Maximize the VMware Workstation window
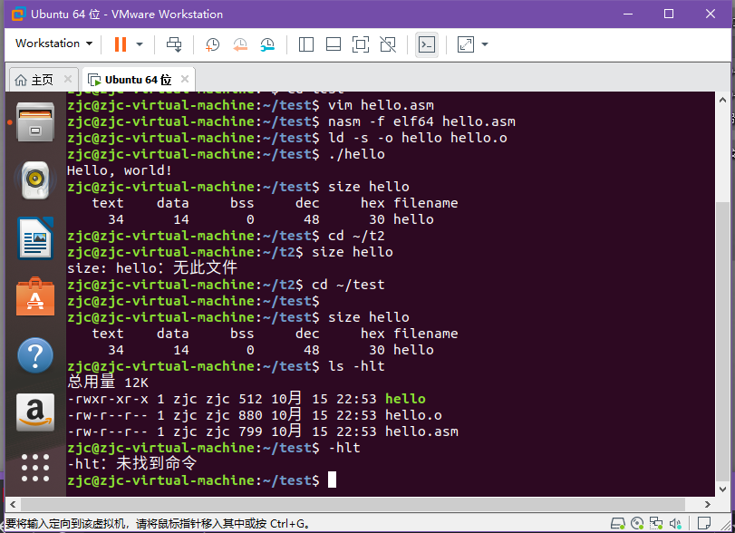This screenshot has width=735, height=533. click(x=669, y=15)
